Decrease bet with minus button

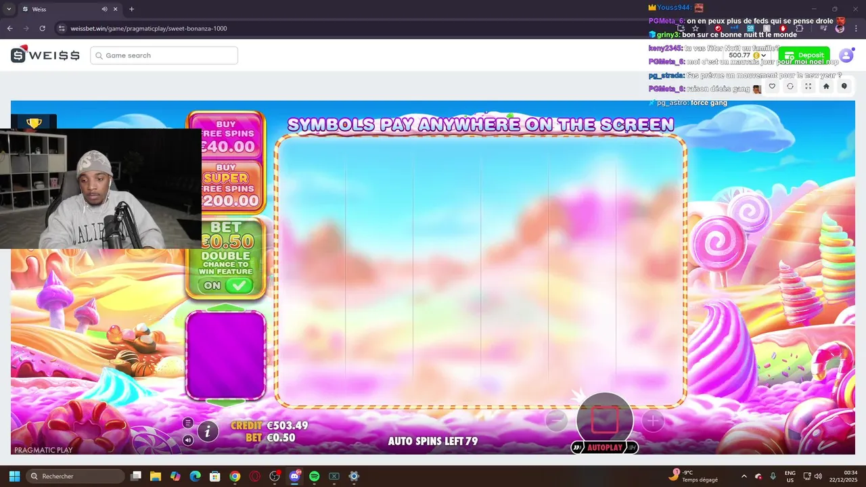pyautogui.click(x=556, y=421)
